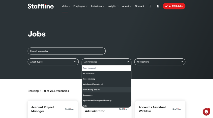Open the chat widget bubble

(206, 112)
